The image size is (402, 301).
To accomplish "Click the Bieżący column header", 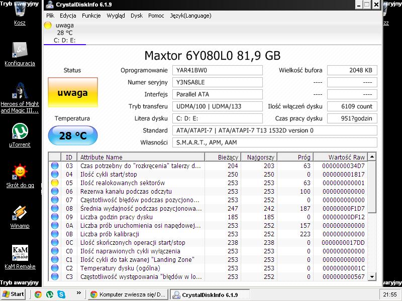I will pos(223,157).
